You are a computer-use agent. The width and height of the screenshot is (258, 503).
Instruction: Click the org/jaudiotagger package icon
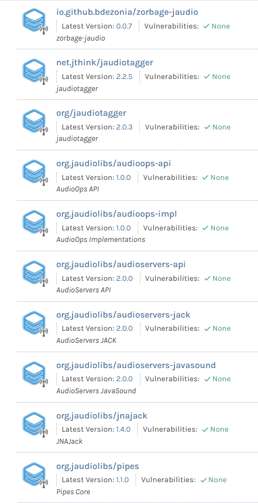point(35,122)
